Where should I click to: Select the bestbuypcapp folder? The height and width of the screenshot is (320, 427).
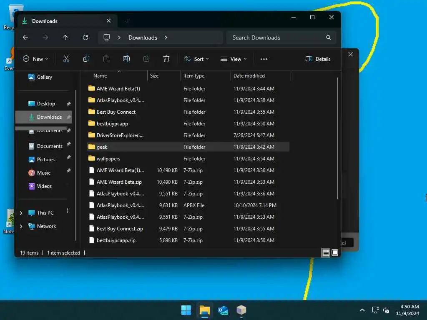(x=188, y=123)
